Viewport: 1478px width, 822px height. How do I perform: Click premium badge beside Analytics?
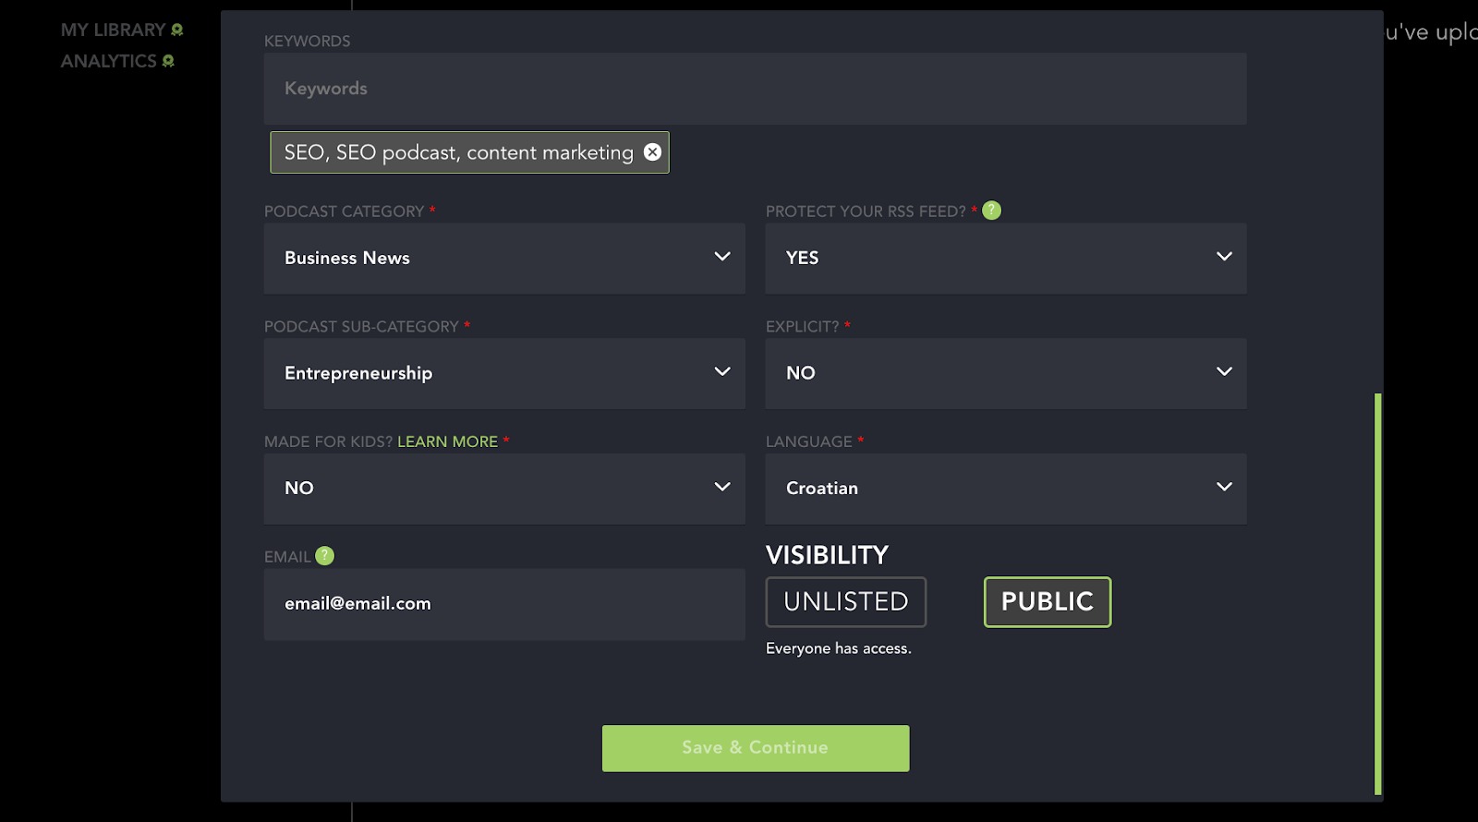168,61
